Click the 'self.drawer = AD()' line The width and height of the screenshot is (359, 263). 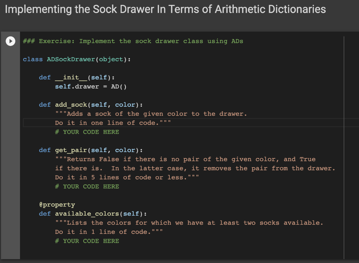(x=90, y=86)
